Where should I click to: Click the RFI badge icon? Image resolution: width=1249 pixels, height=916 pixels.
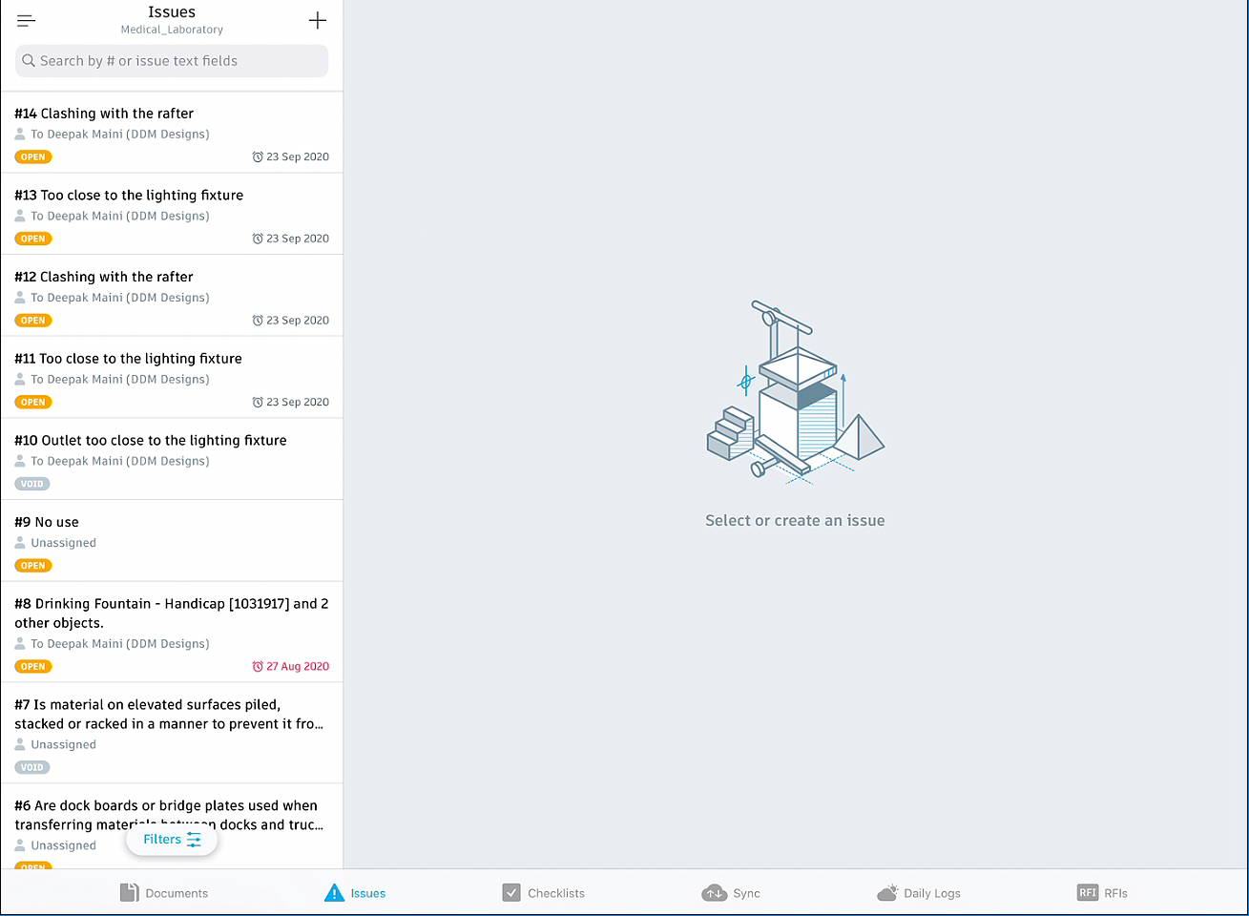click(x=1088, y=892)
